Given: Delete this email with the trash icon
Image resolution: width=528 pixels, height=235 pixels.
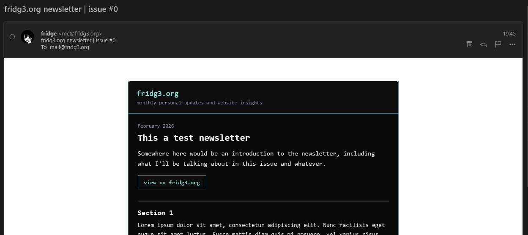Looking at the screenshot, I should [469, 44].
